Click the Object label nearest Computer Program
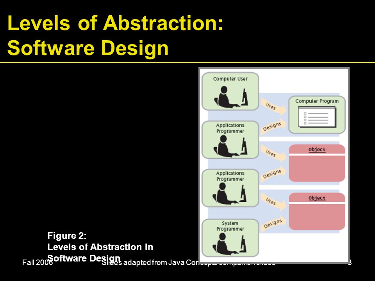This screenshot has height=281, width=375. click(x=317, y=149)
